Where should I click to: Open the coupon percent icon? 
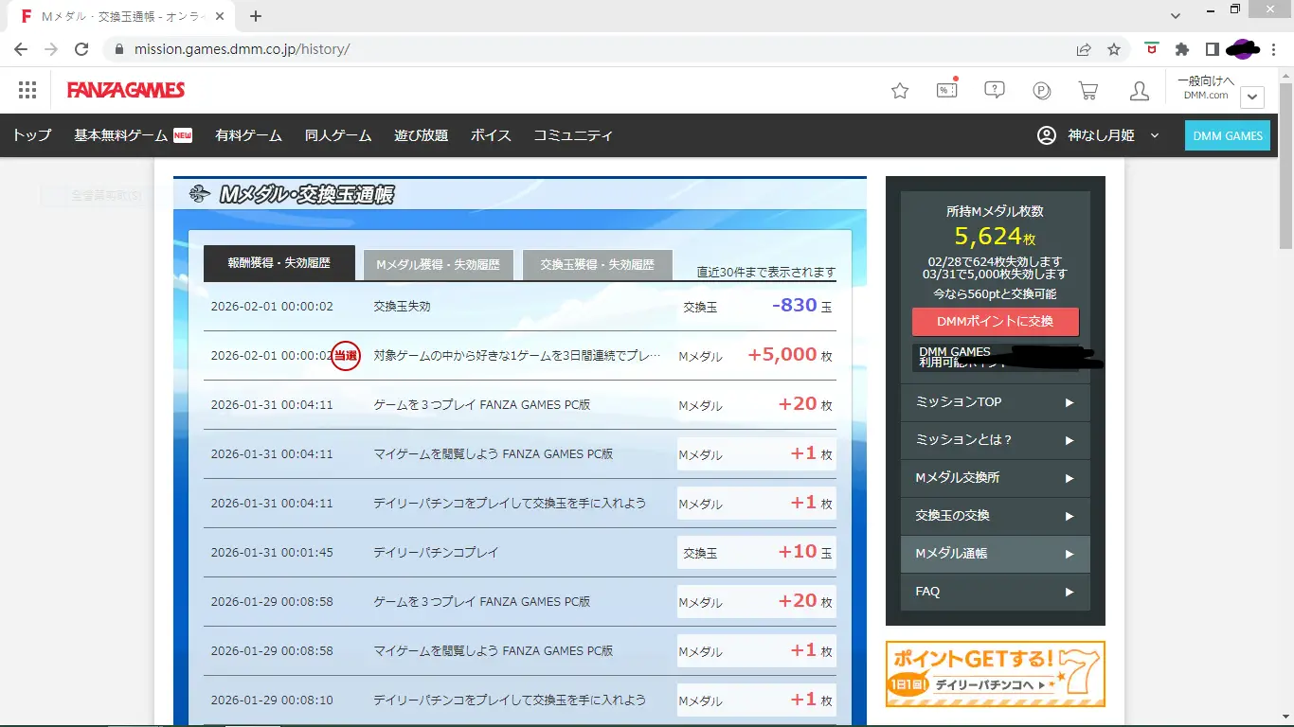(x=946, y=90)
